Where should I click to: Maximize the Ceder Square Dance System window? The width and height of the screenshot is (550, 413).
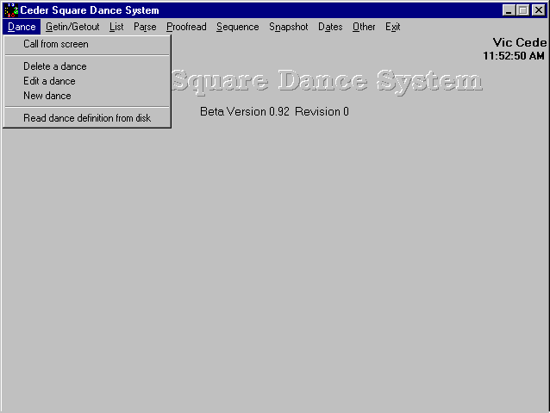point(522,10)
